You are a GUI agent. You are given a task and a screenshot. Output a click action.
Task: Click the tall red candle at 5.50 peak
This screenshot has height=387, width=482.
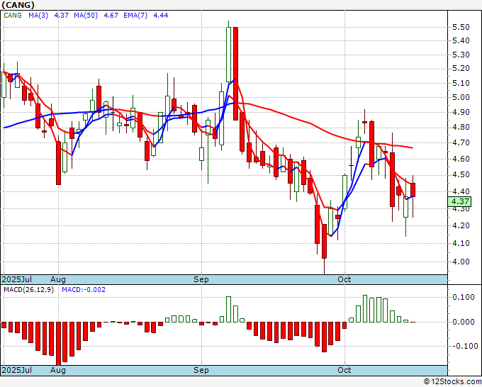(235, 74)
